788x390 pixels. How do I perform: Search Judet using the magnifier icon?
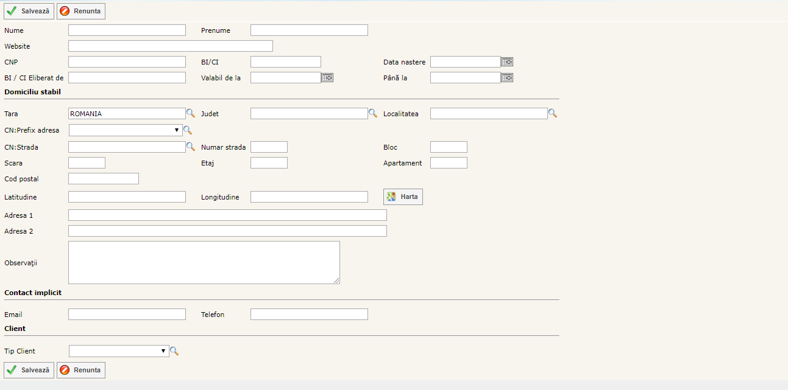(x=373, y=113)
